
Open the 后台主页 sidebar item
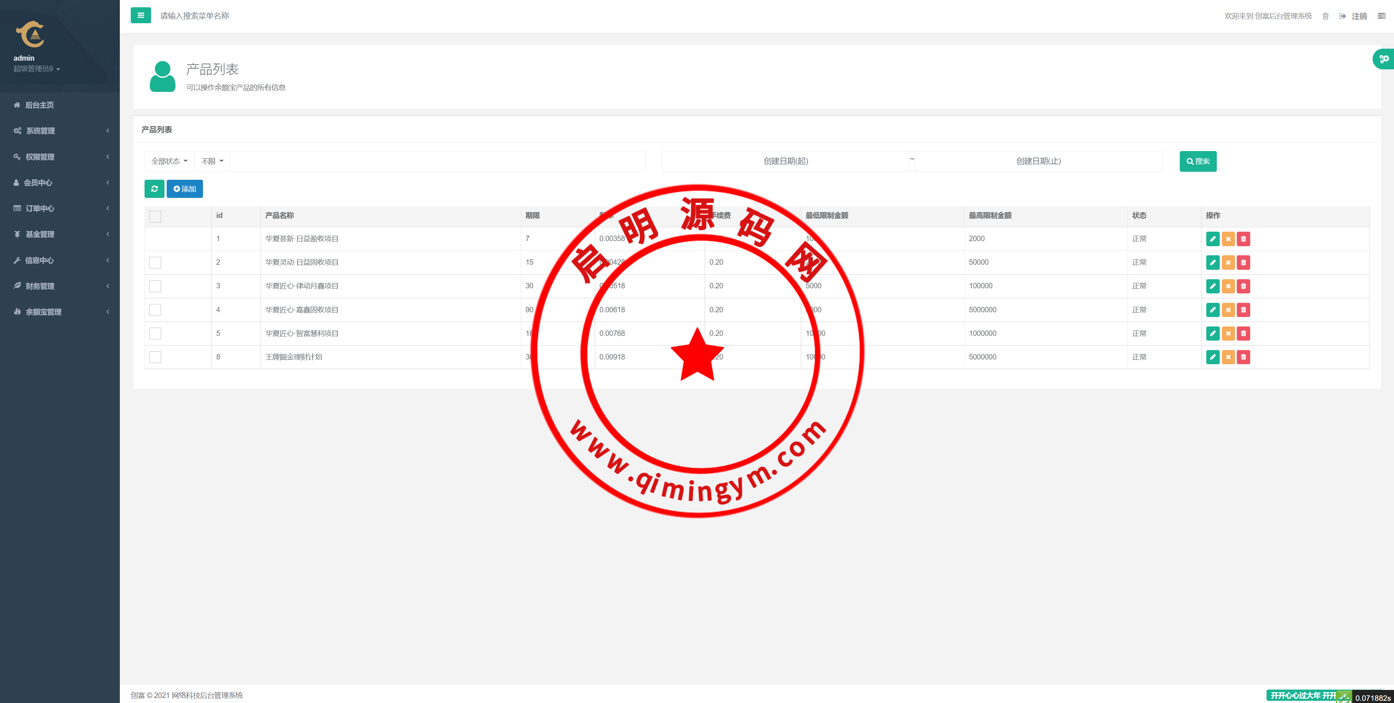[x=40, y=105]
